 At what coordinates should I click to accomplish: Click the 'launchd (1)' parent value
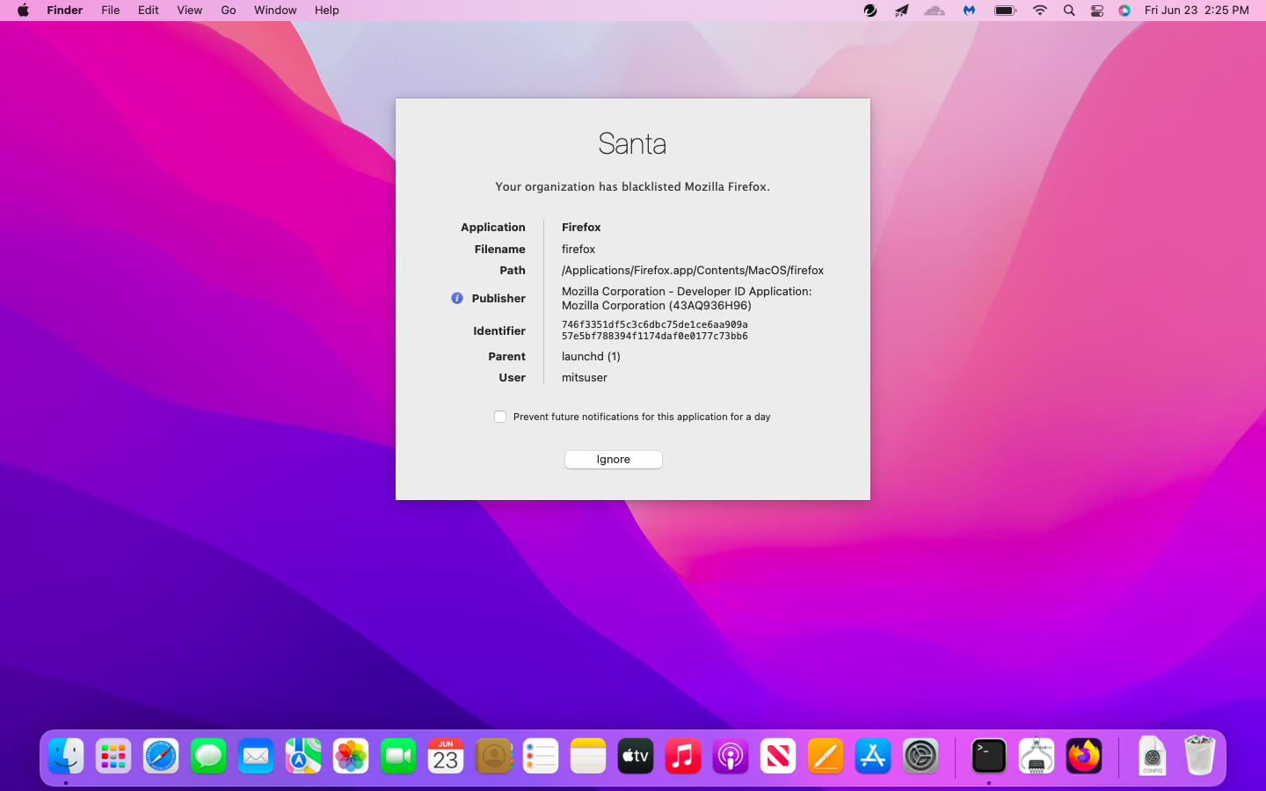(591, 357)
